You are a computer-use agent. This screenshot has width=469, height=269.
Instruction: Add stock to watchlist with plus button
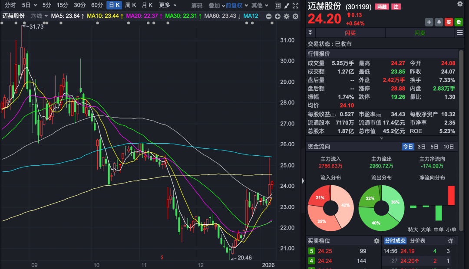click(x=429, y=22)
